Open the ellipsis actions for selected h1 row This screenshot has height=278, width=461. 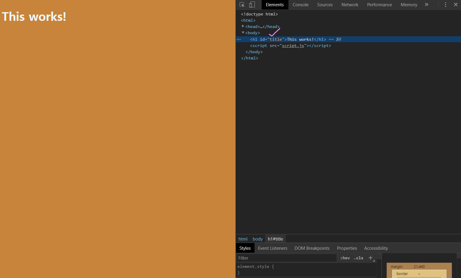(239, 39)
